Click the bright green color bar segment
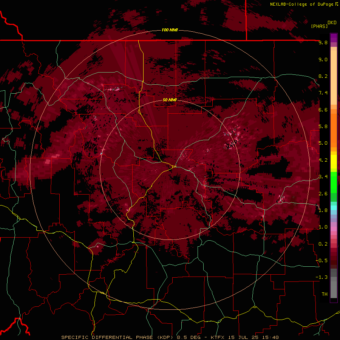 click(x=334, y=182)
